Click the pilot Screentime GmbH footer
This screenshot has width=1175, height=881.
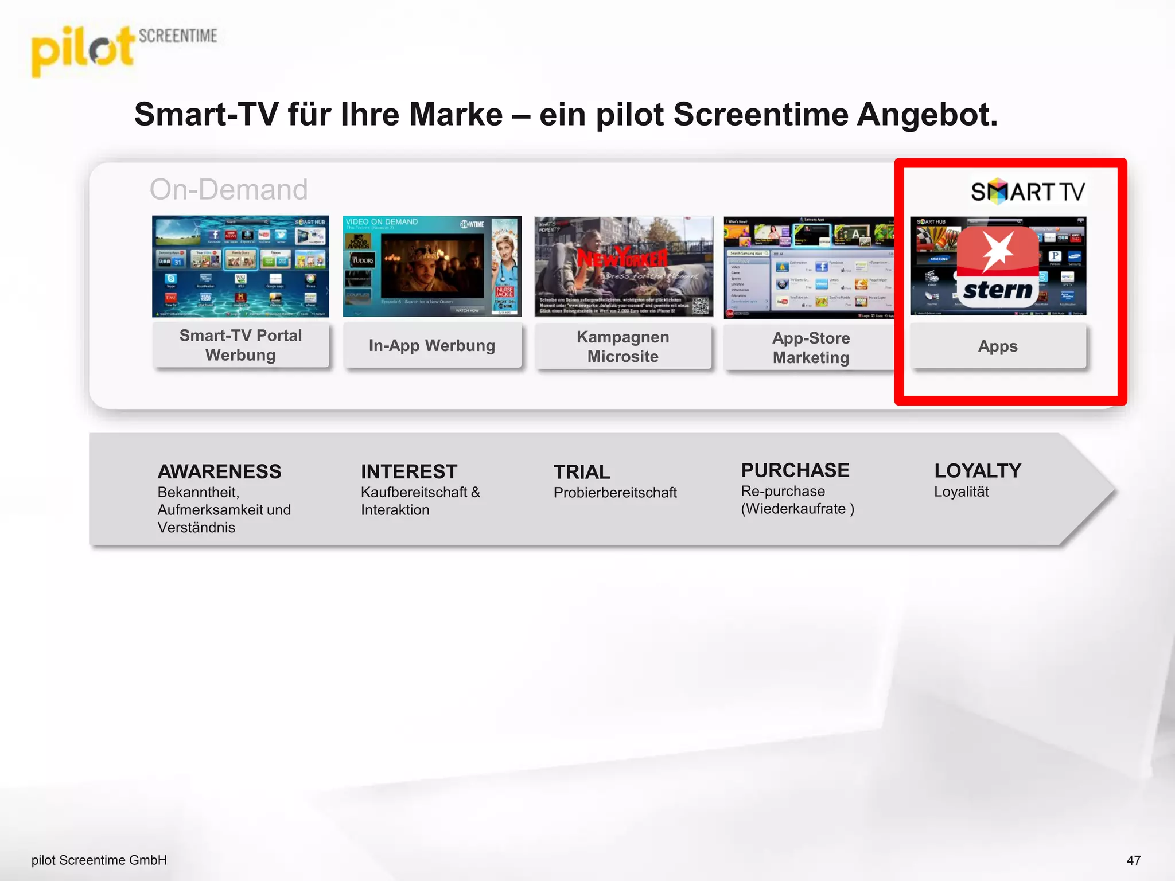point(99,860)
